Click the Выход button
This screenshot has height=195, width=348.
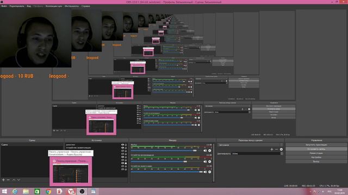coord(316,161)
